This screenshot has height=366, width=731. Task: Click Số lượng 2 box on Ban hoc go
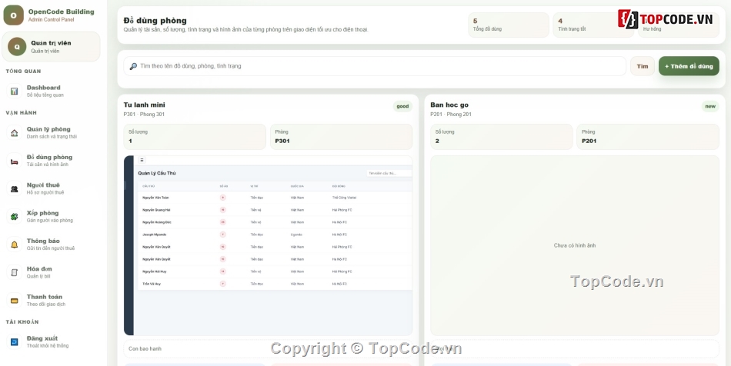tap(502, 136)
